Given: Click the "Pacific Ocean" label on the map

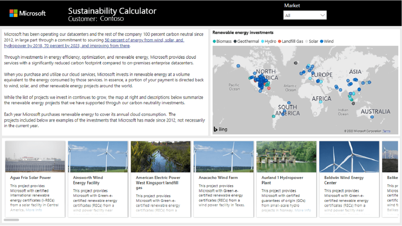Looking at the screenshot, I should click(x=234, y=87).
